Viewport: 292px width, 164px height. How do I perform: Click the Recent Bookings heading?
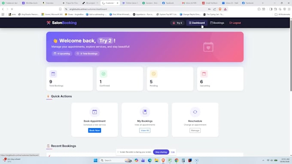[63, 146]
